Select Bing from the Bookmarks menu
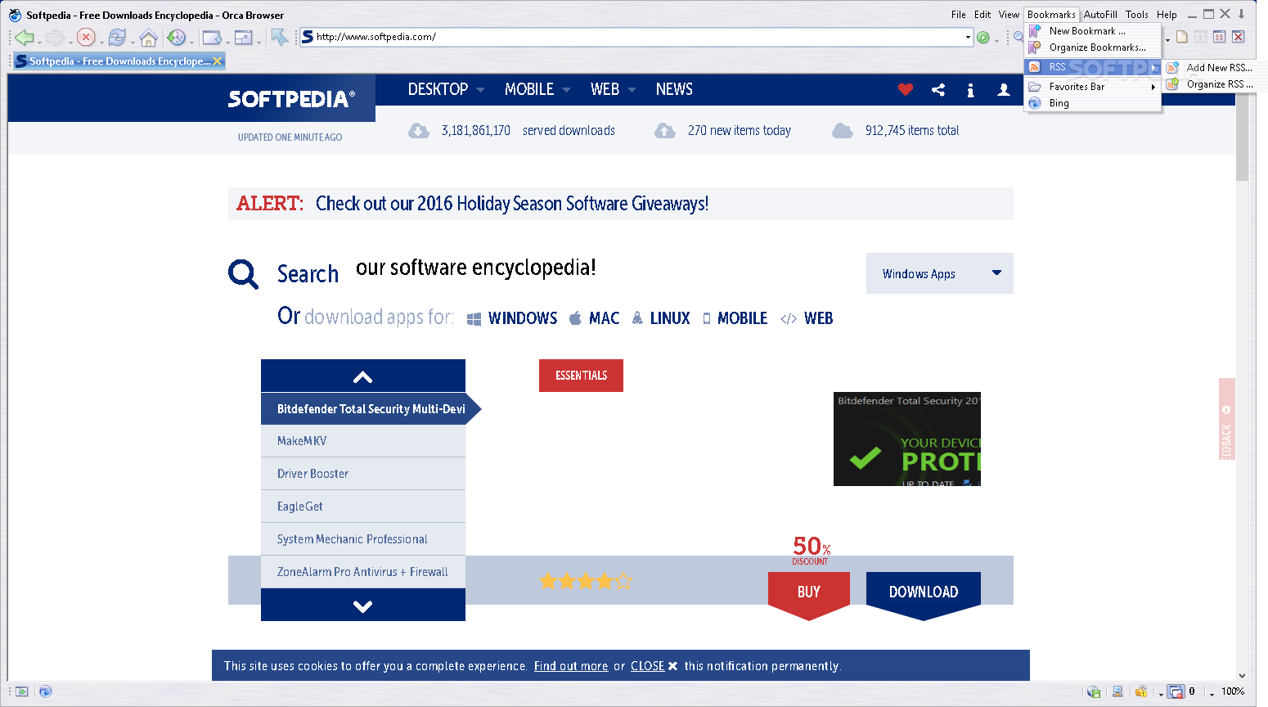The width and height of the screenshot is (1268, 707). click(x=1092, y=103)
